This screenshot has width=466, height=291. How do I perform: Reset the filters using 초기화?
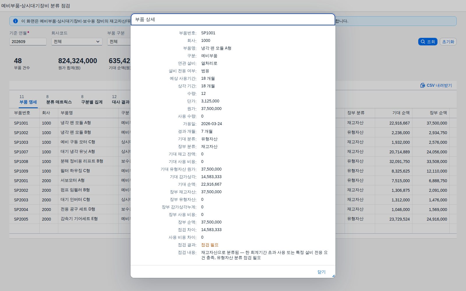448,42
